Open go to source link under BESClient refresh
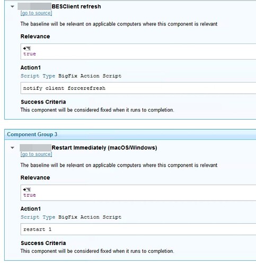This screenshot has height=264, width=256. click(36, 13)
